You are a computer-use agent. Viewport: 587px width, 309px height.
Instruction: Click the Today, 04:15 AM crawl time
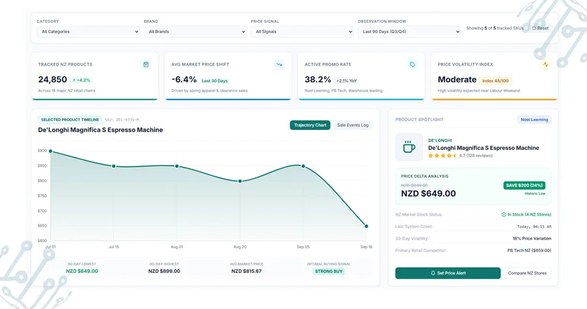click(534, 227)
